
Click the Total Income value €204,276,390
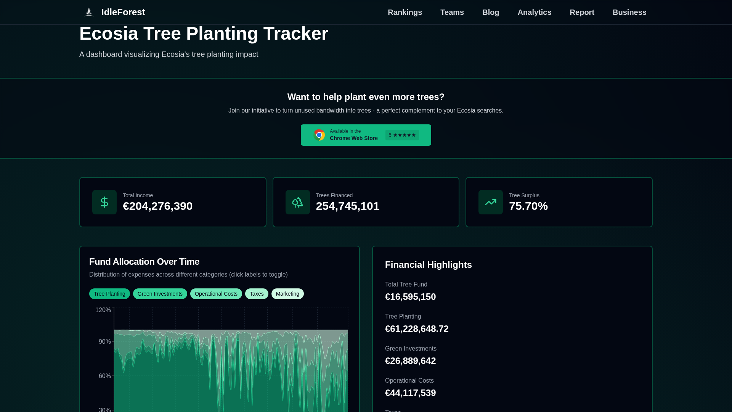(x=157, y=206)
